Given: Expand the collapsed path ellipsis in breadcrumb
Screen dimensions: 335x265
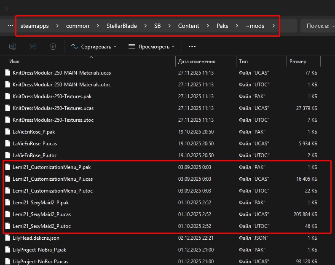Looking at the screenshot, I should click(x=11, y=26).
